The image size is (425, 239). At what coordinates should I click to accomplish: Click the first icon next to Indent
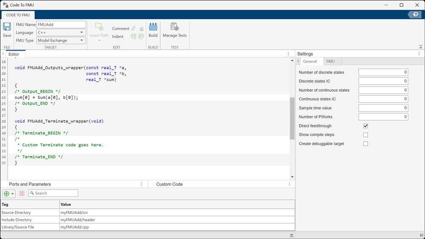tap(133, 37)
